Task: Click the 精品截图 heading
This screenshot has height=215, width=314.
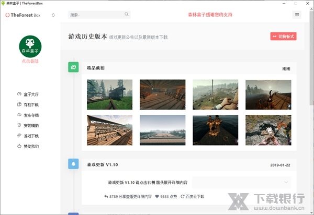Action: click(96, 68)
